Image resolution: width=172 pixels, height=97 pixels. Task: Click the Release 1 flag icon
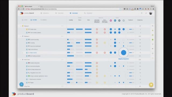click(23, 26)
